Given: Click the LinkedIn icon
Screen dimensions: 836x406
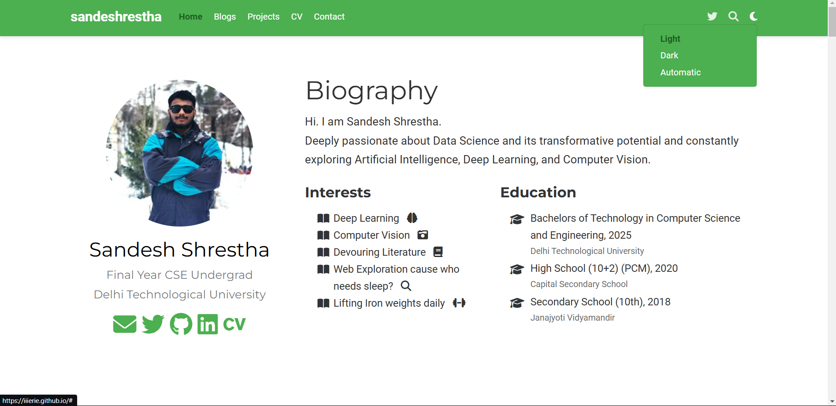Looking at the screenshot, I should [207, 324].
